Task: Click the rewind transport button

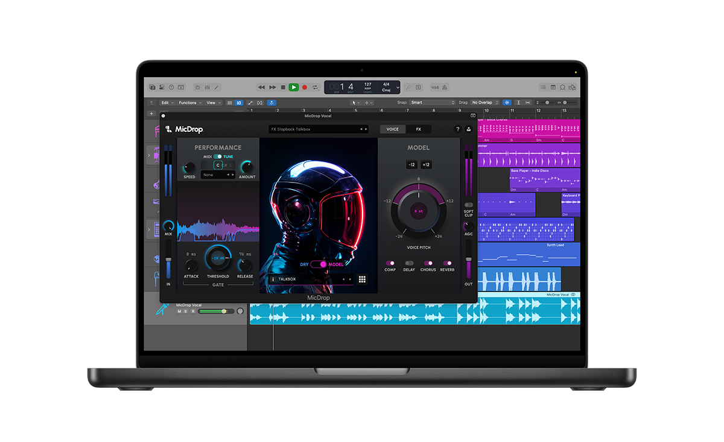Action: pyautogui.click(x=261, y=87)
